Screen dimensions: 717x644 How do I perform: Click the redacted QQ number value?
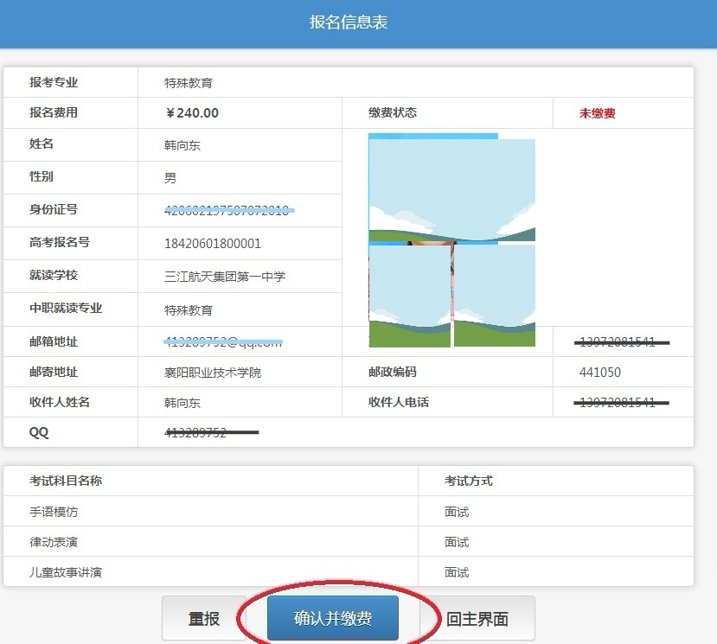[x=197, y=433]
